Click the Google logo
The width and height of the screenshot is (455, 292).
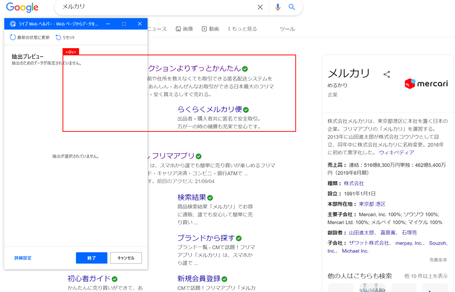pyautogui.click(x=22, y=7)
